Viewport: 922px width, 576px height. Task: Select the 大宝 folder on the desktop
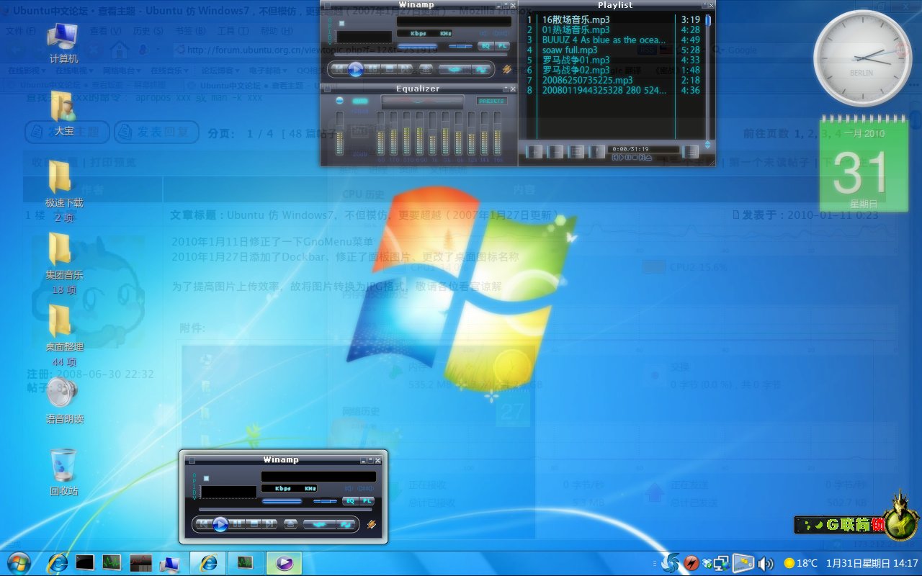63,114
